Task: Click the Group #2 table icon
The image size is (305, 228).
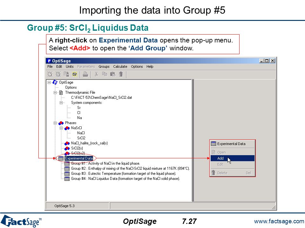Action: point(67,168)
